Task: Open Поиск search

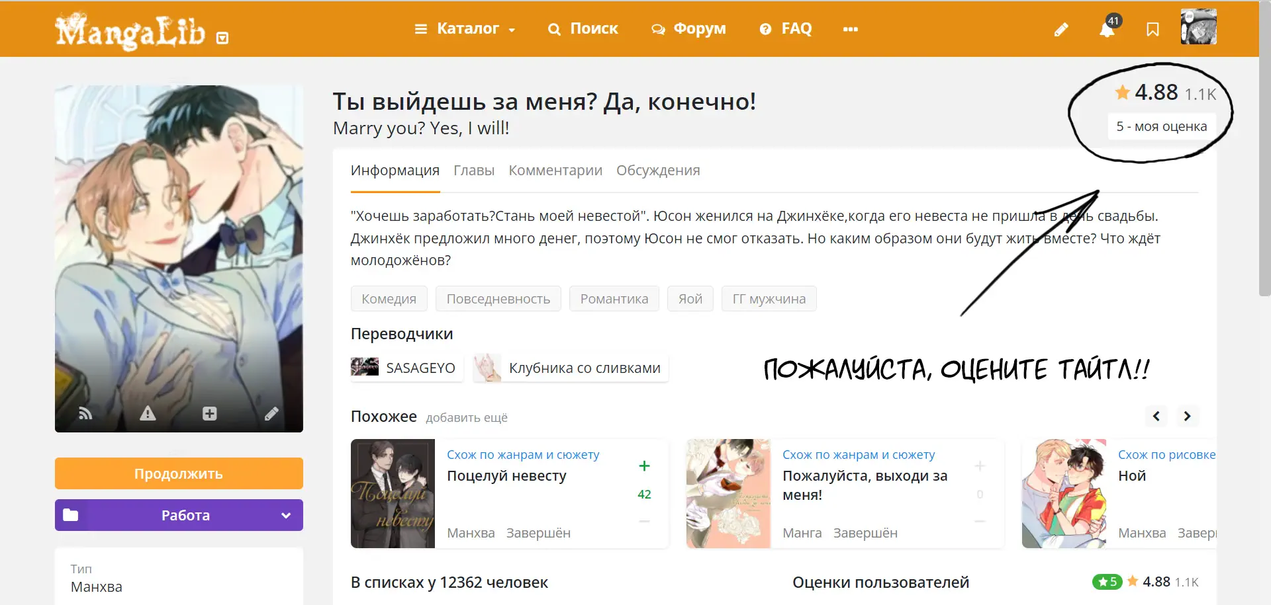Action: (x=583, y=29)
